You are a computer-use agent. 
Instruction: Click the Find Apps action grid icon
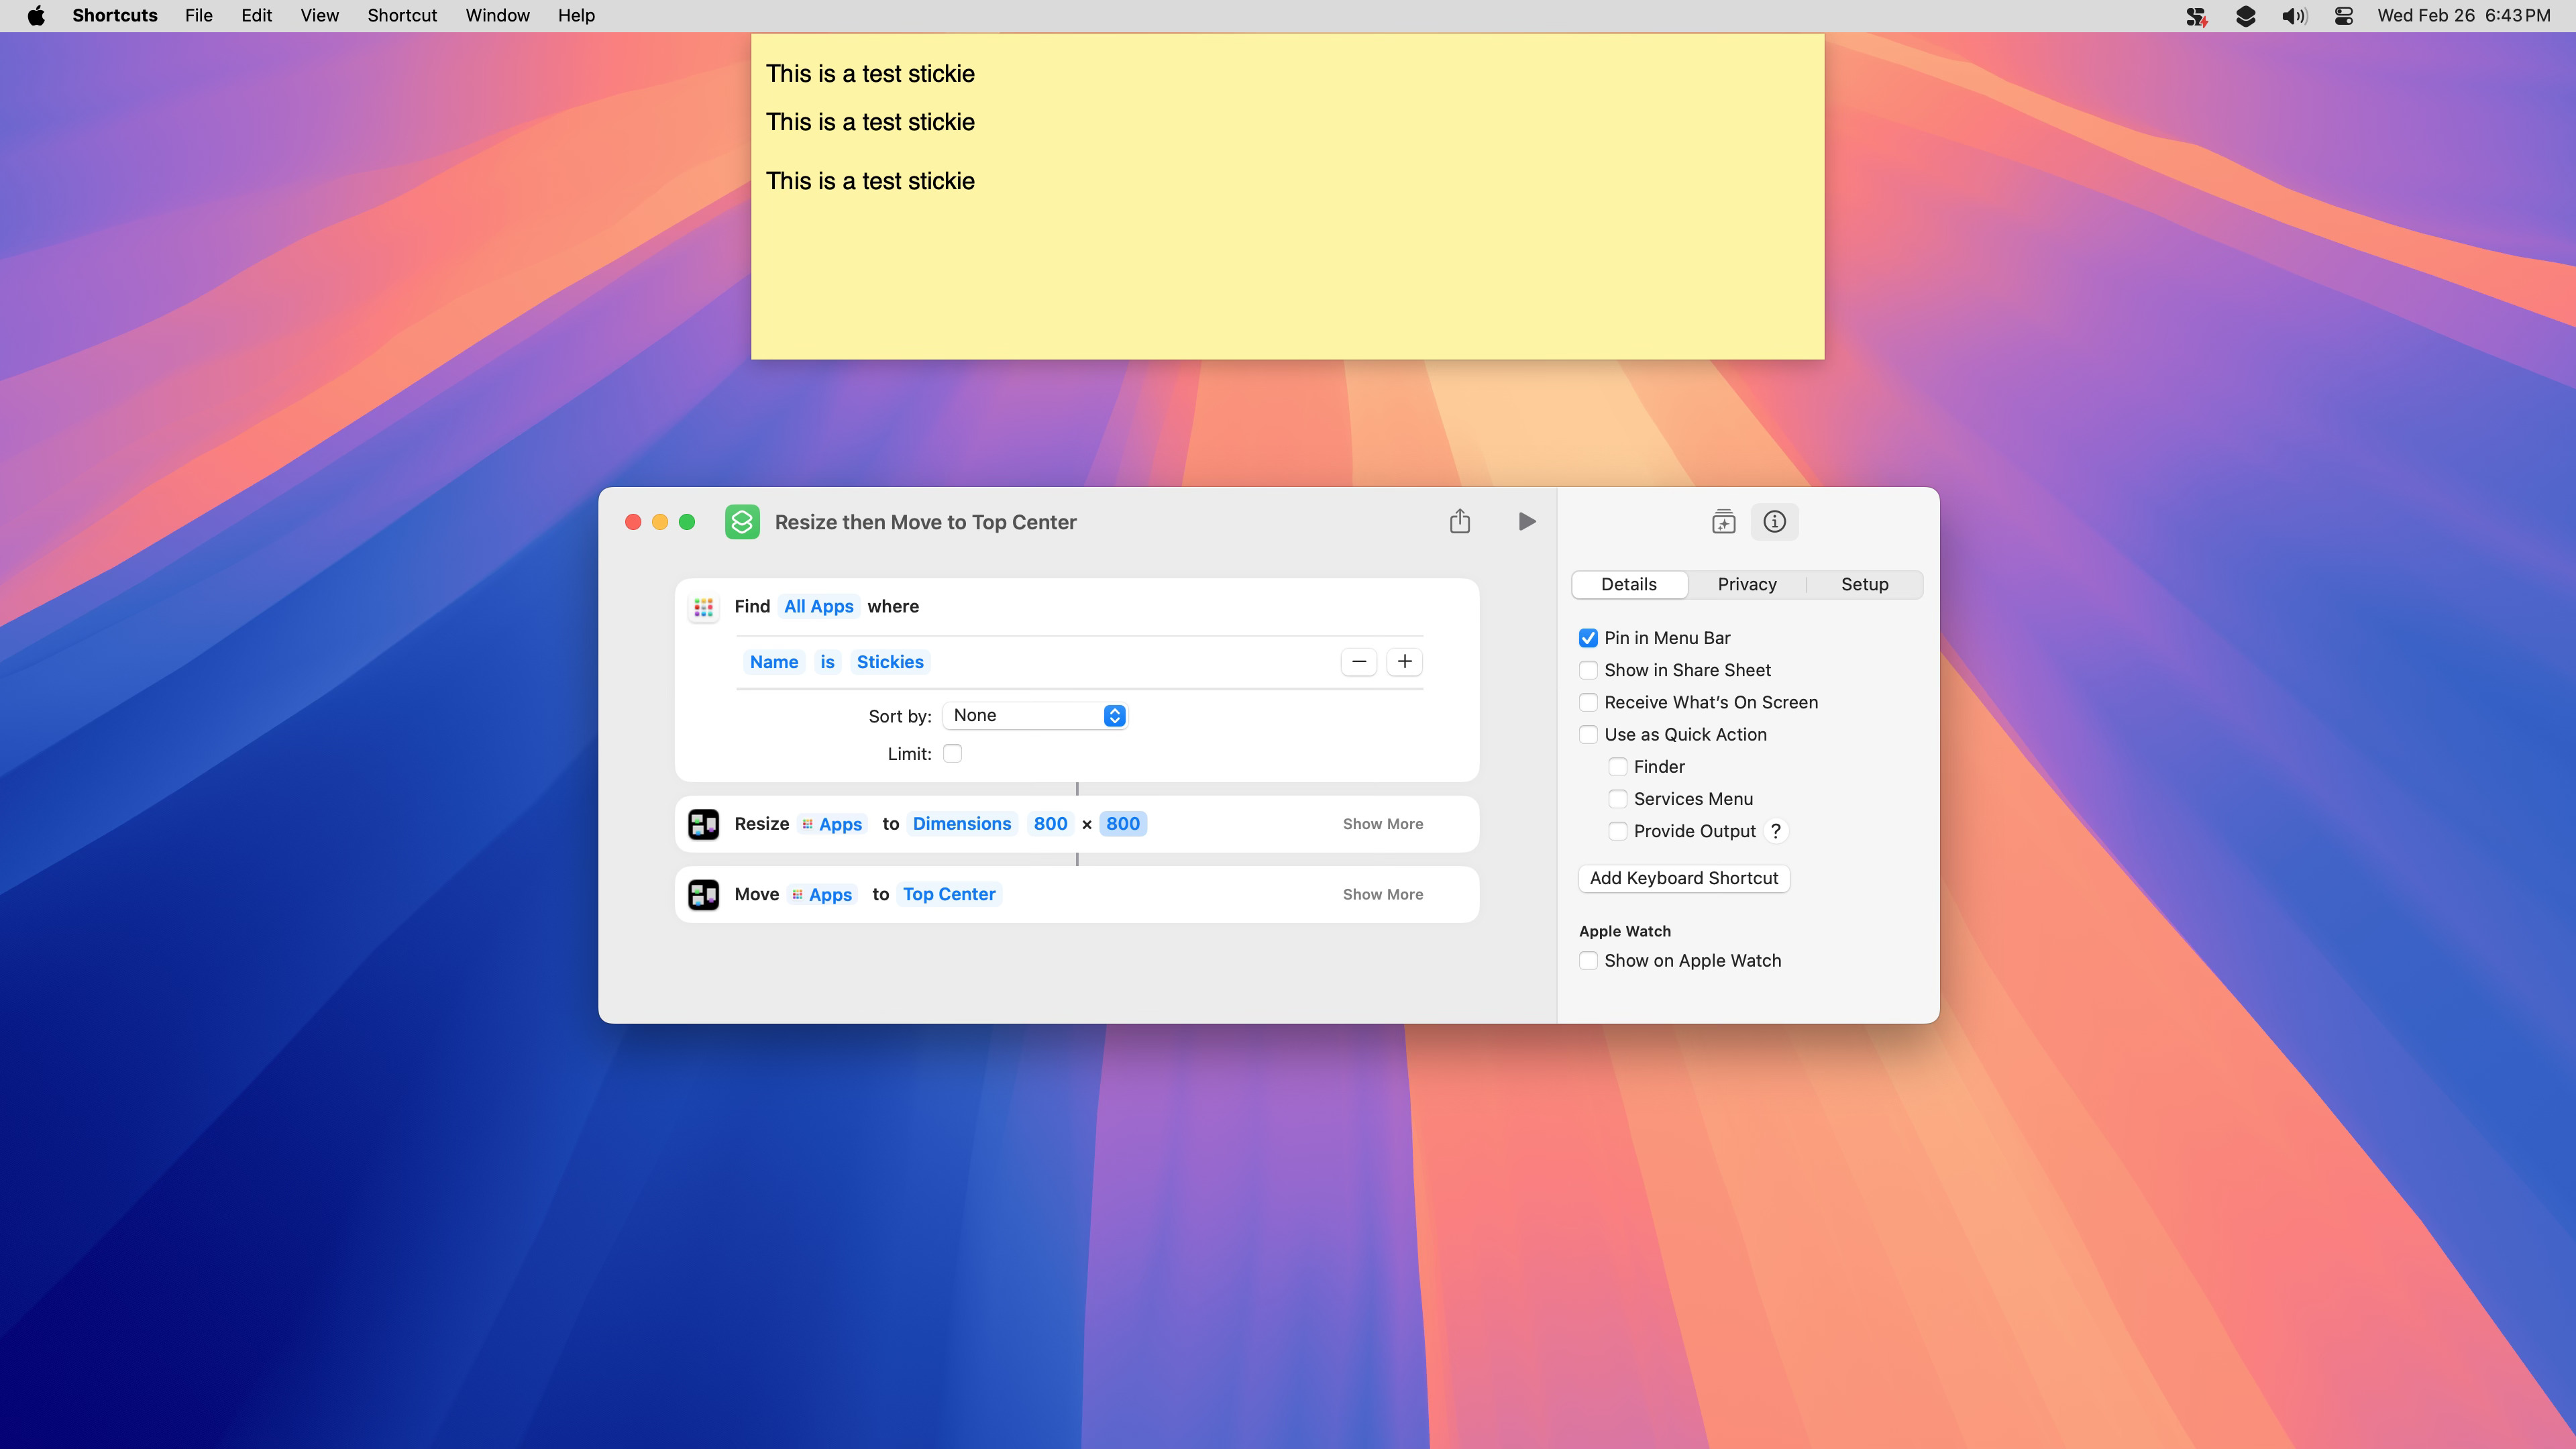point(703,607)
